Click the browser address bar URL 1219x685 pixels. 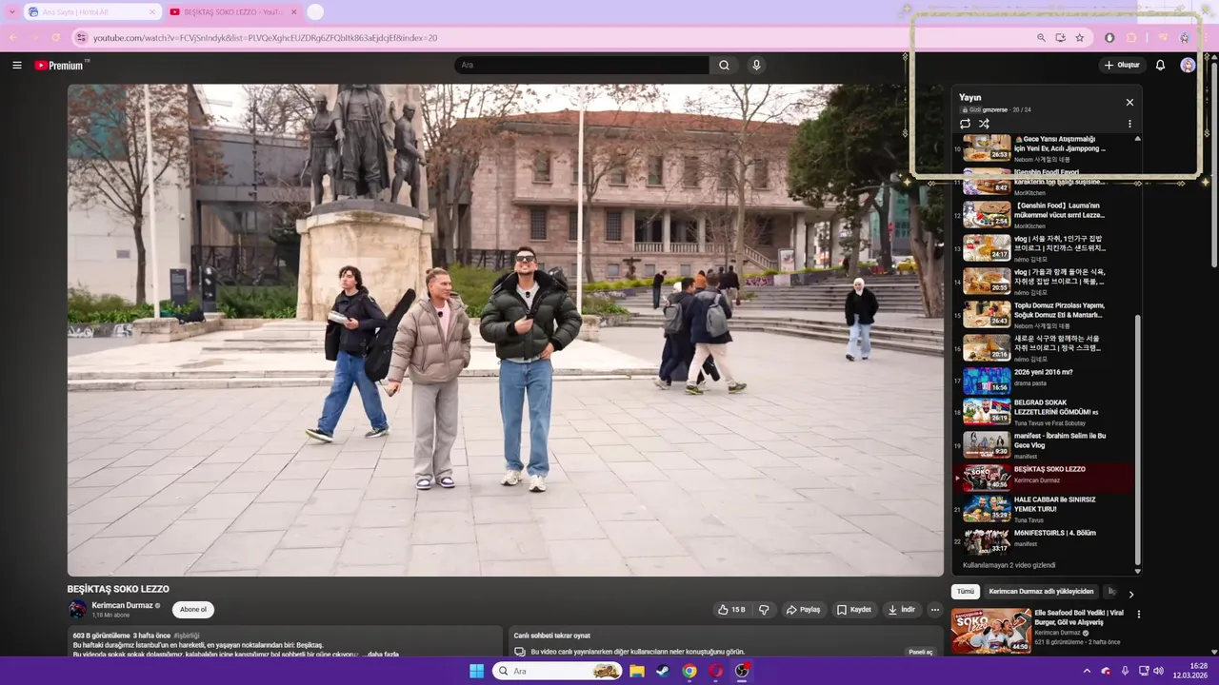click(265, 38)
